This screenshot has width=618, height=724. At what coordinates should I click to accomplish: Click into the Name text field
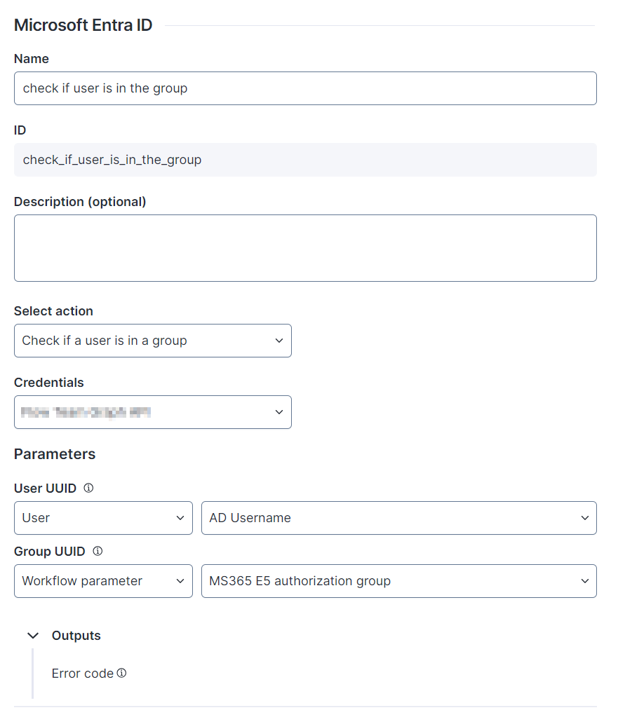(x=305, y=88)
